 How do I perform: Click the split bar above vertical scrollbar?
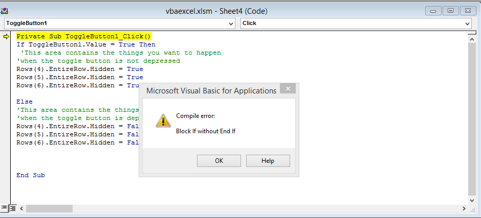tap(472, 33)
